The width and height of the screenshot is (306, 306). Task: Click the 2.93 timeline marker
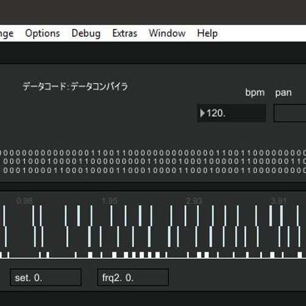(194, 201)
